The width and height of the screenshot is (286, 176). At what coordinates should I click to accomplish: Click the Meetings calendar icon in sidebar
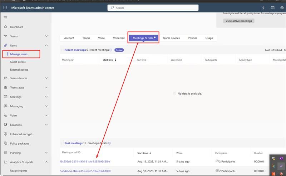pyautogui.click(x=5, y=97)
